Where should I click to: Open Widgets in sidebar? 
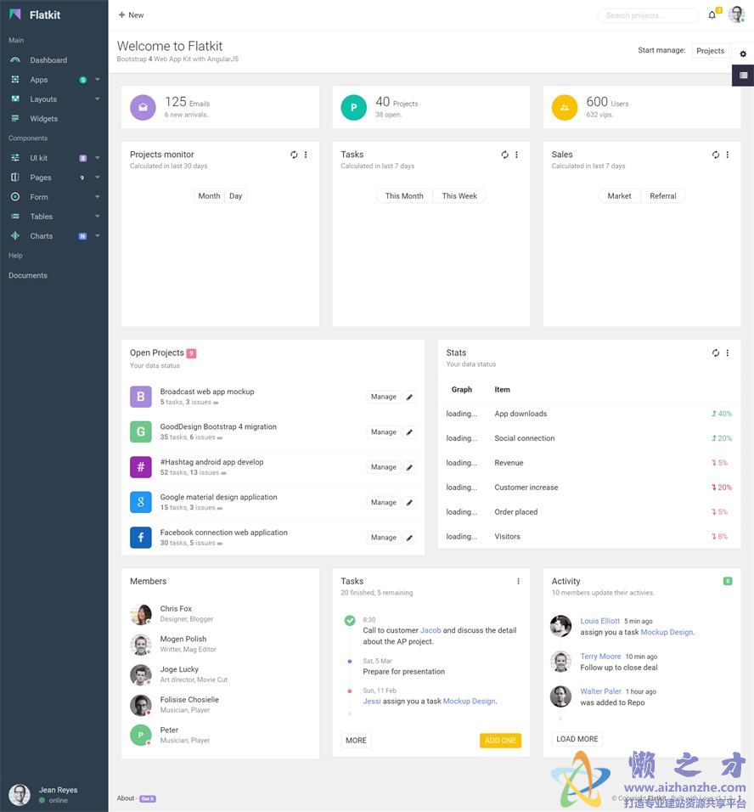click(44, 119)
